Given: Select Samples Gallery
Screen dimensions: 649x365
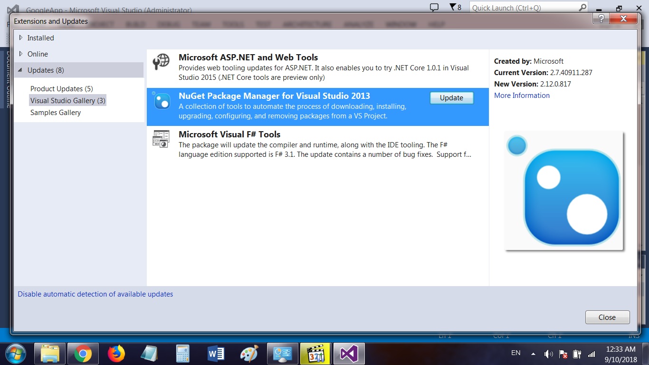Looking at the screenshot, I should pos(56,113).
